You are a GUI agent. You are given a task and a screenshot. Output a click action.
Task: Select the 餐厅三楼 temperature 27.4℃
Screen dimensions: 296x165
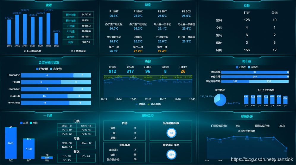pyautogui.click(x=162, y=51)
